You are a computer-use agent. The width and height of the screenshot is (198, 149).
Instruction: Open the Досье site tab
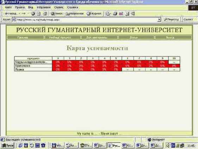pyautogui.click(x=136, y=37)
